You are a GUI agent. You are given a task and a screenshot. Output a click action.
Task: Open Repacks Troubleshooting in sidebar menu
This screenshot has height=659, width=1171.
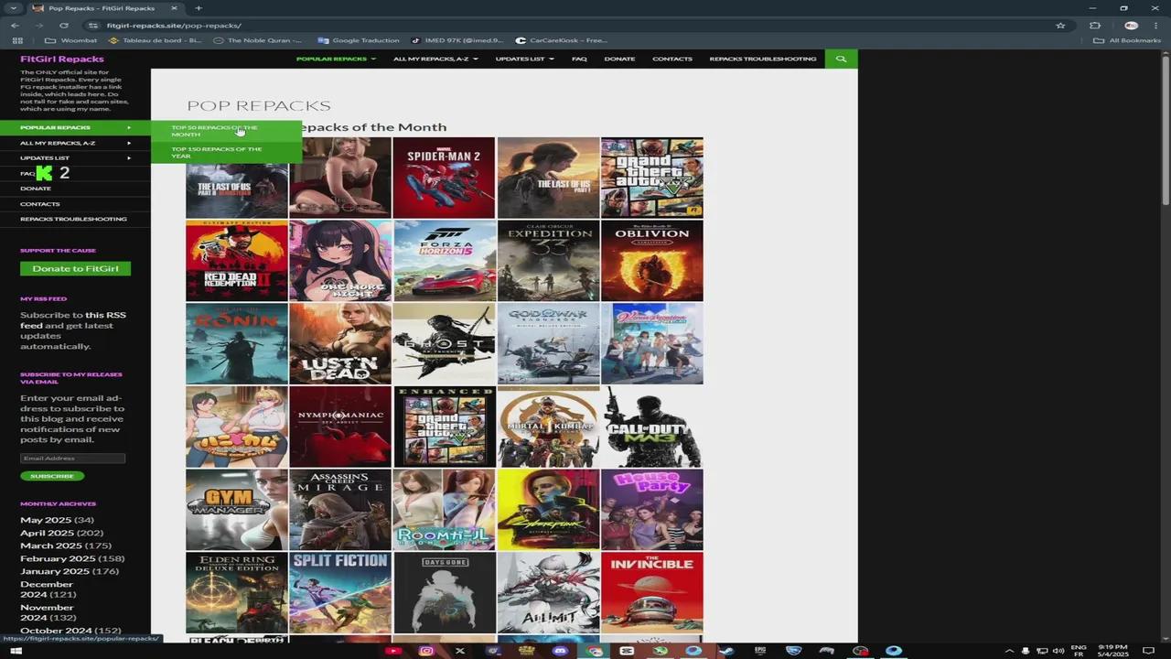click(73, 219)
